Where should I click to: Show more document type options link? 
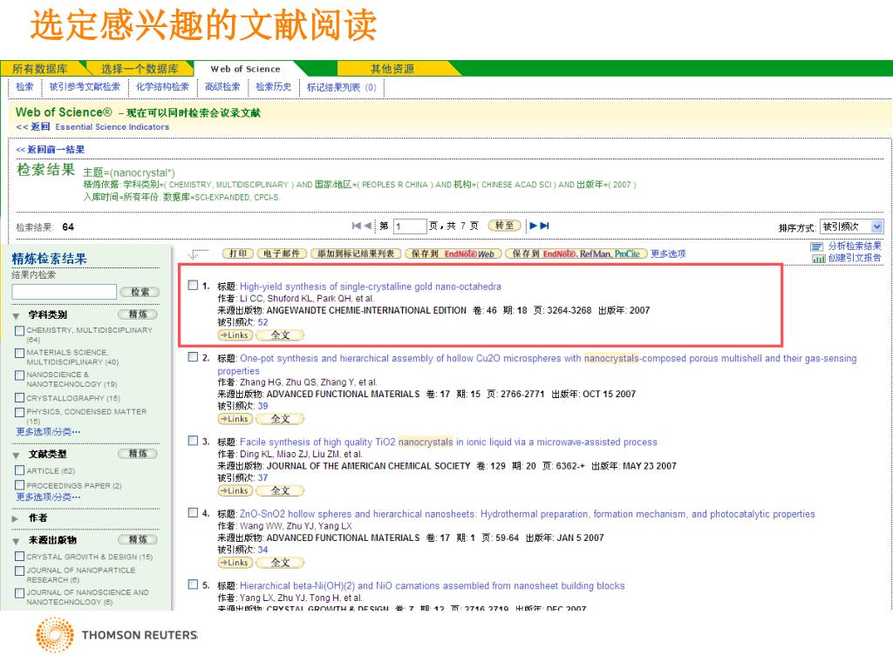[49, 497]
